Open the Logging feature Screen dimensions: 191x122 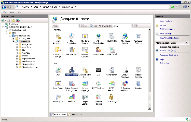(139, 85)
